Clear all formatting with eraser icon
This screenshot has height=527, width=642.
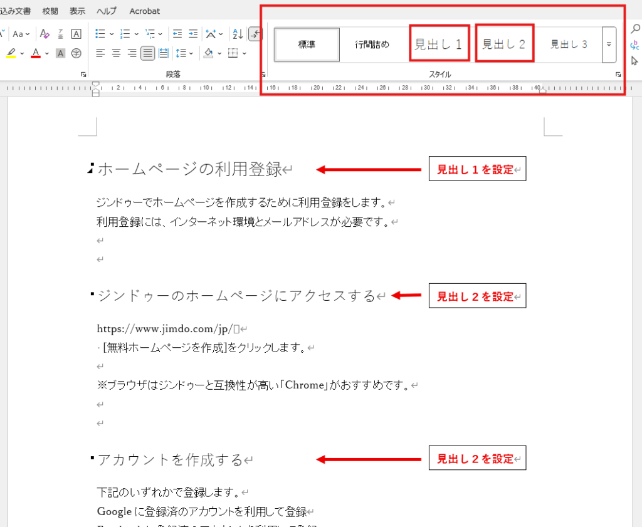point(44,34)
